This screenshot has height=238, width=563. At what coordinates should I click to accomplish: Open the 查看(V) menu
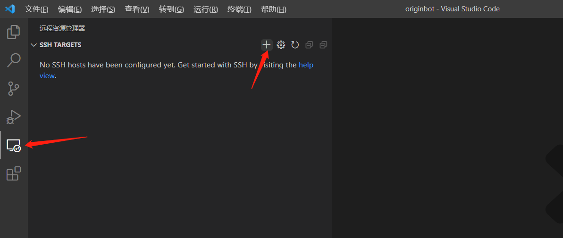coord(137,9)
